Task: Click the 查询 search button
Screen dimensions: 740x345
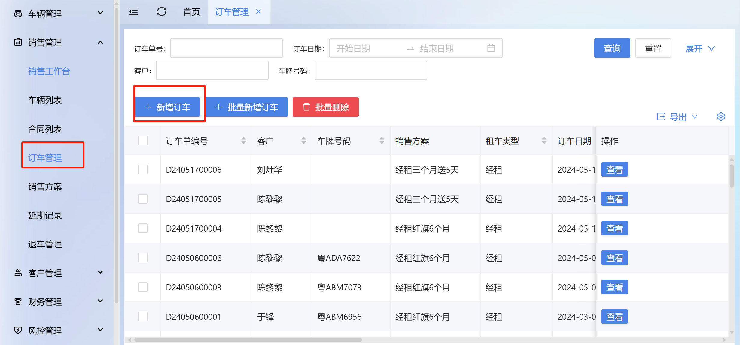Action: pos(612,48)
